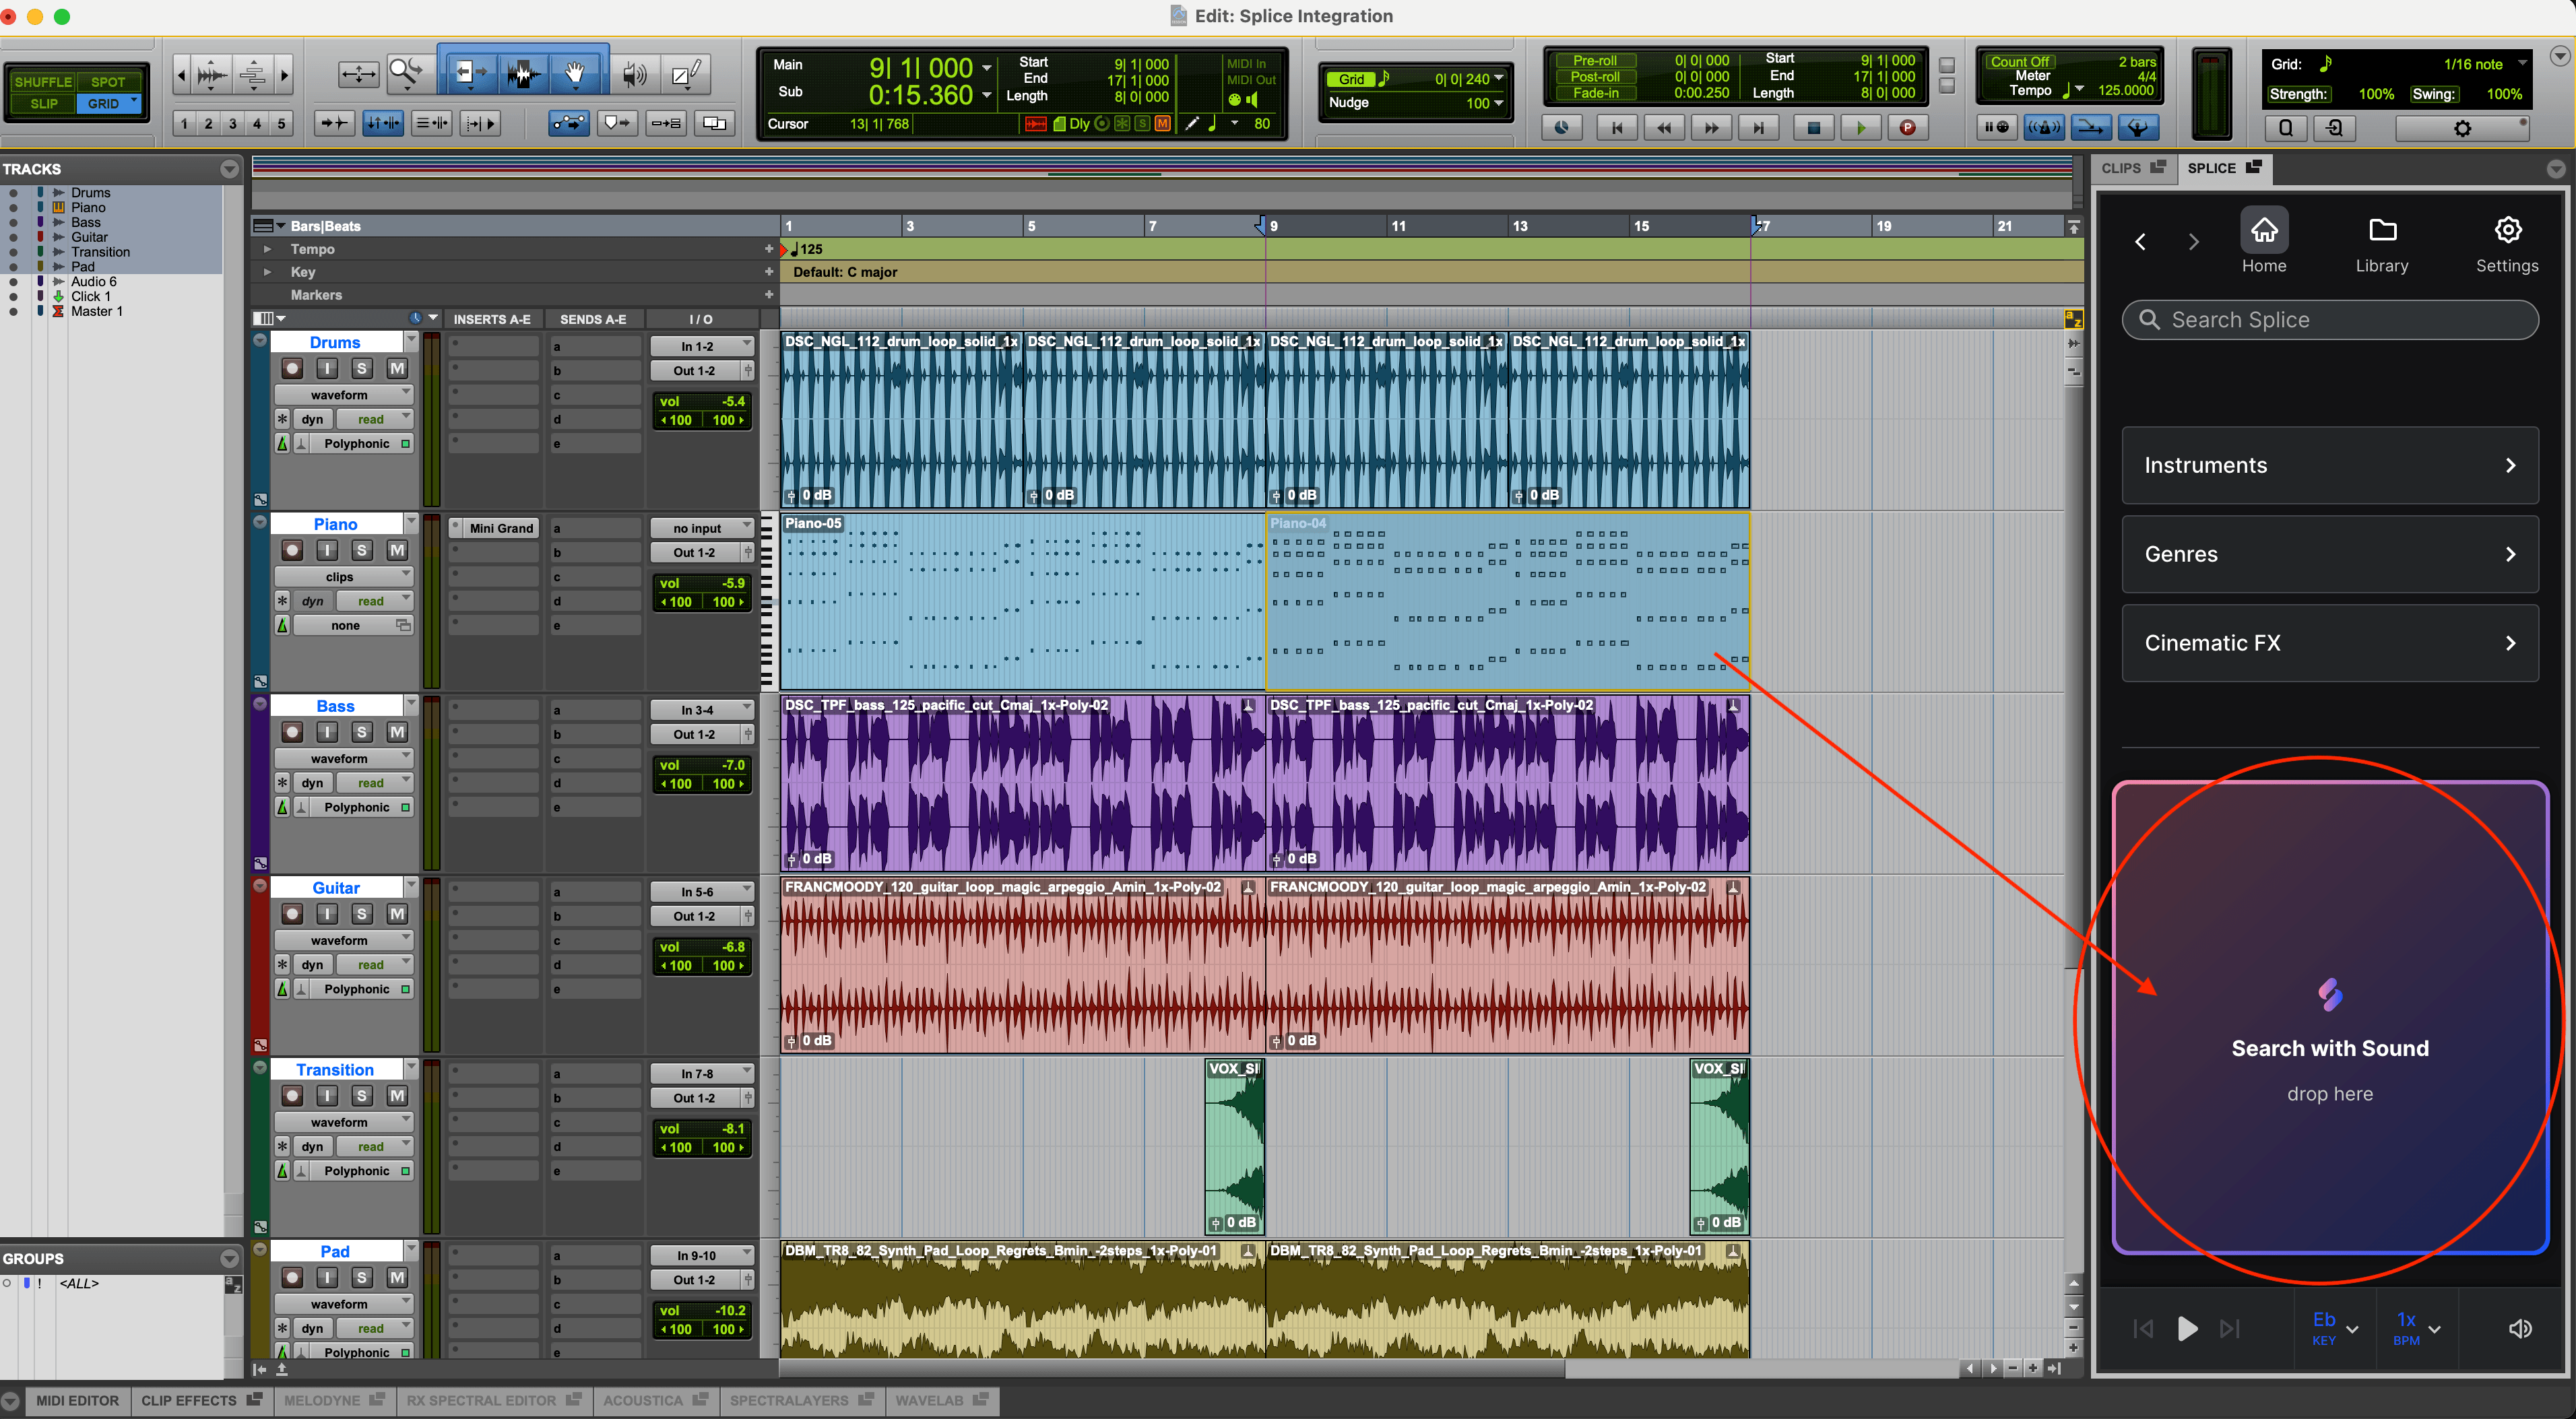Open the Eb KEY dropdown in Splice

point(2331,1328)
